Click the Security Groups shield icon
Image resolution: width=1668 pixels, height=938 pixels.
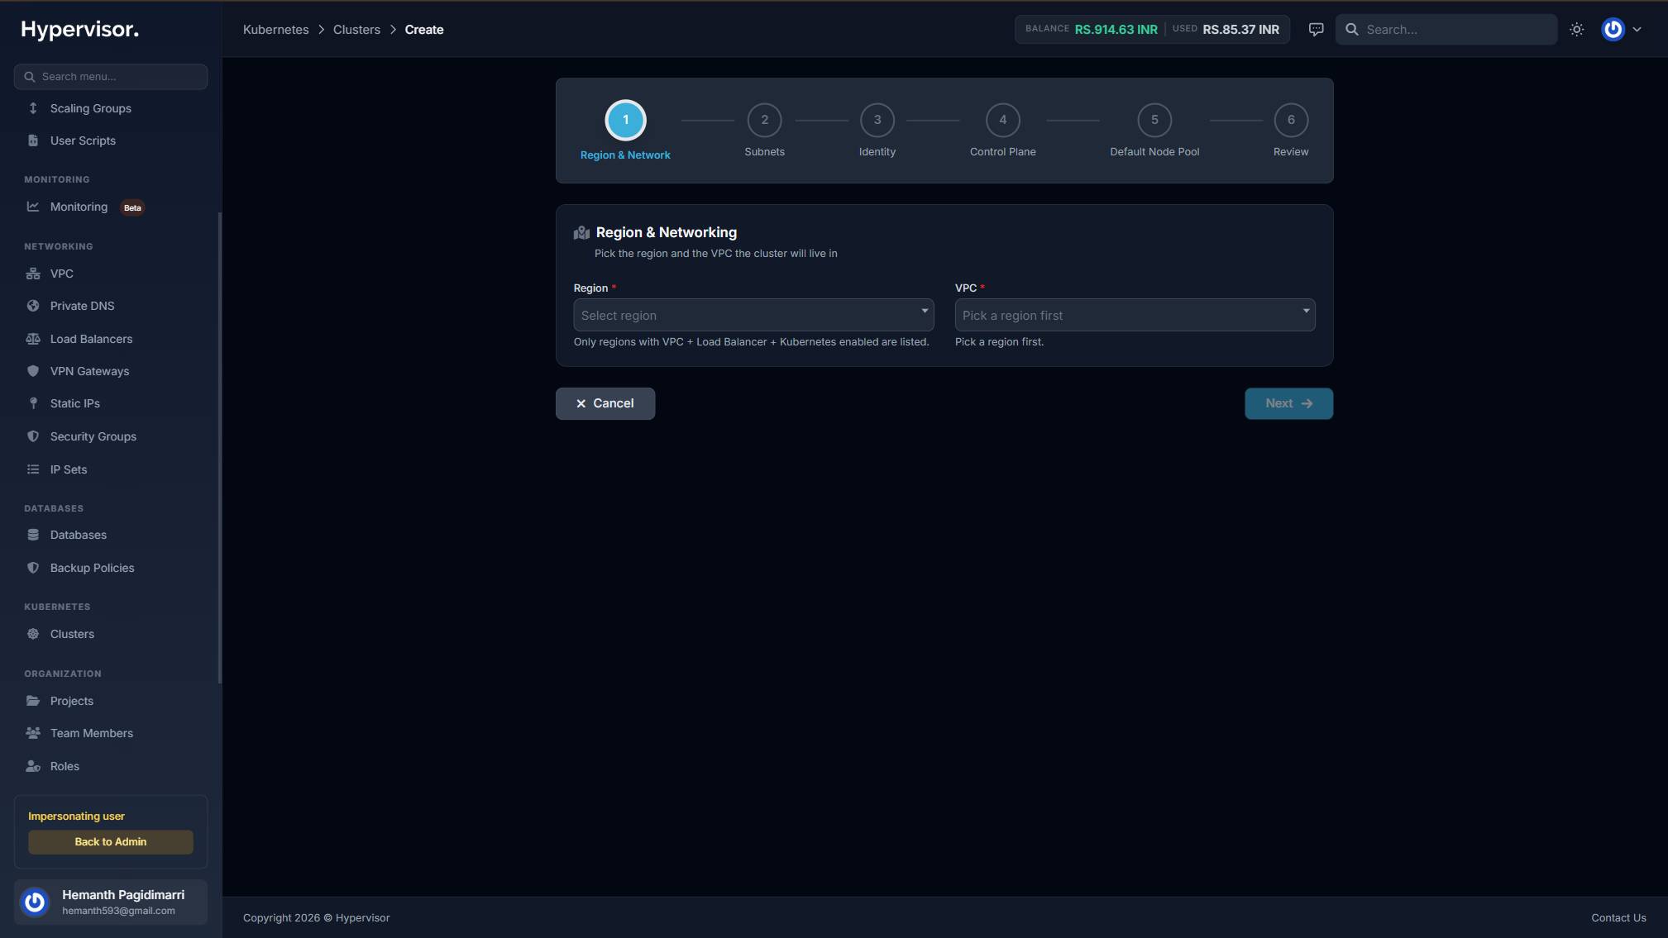coord(33,436)
